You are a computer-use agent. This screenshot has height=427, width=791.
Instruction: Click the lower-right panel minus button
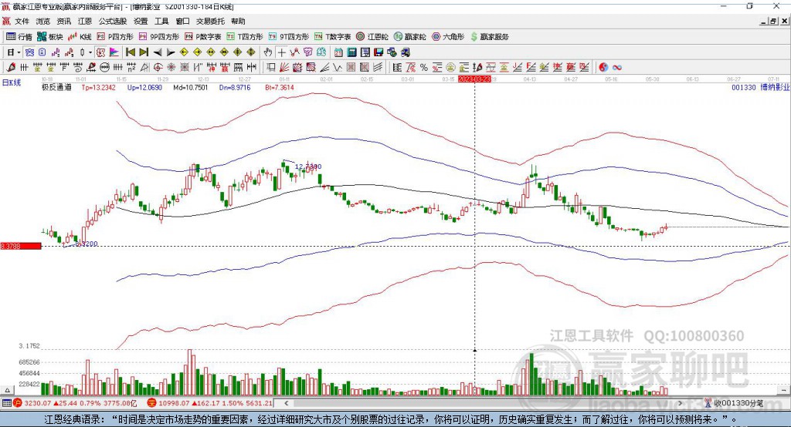coord(783,390)
